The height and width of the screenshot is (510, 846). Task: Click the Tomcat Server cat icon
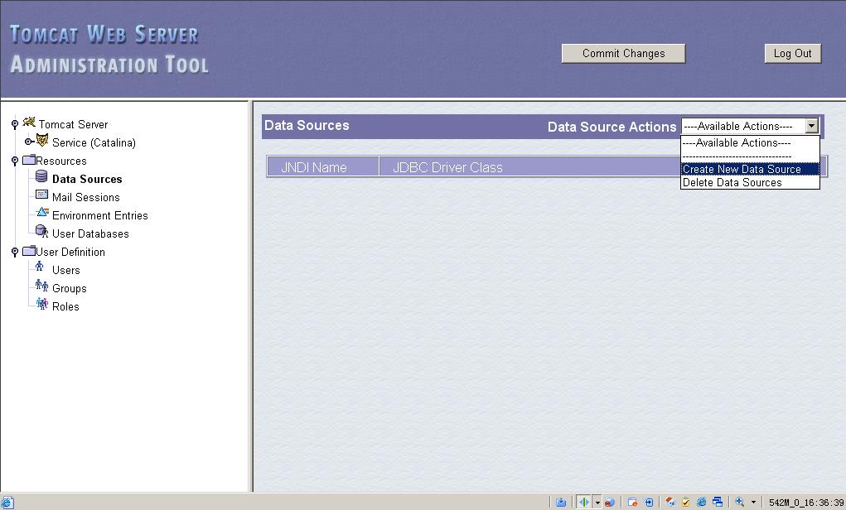(x=29, y=123)
